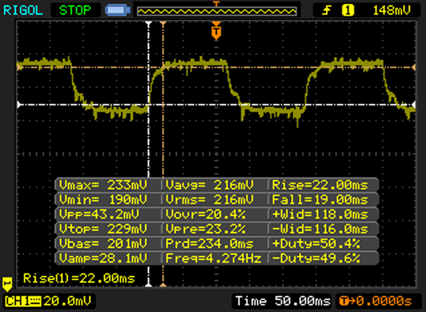Screen dimensions: 426x312
Task: Click the 20.0mV vertical scale readout
Action: [67, 301]
